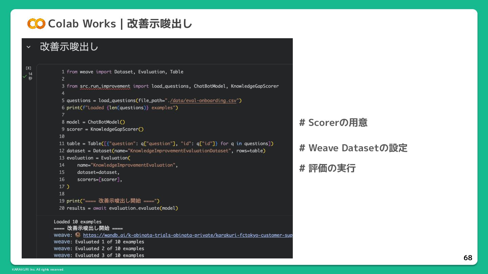Click the "# Scorerの用意" annotation
The width and height of the screenshot is (488, 274).
(333, 122)
